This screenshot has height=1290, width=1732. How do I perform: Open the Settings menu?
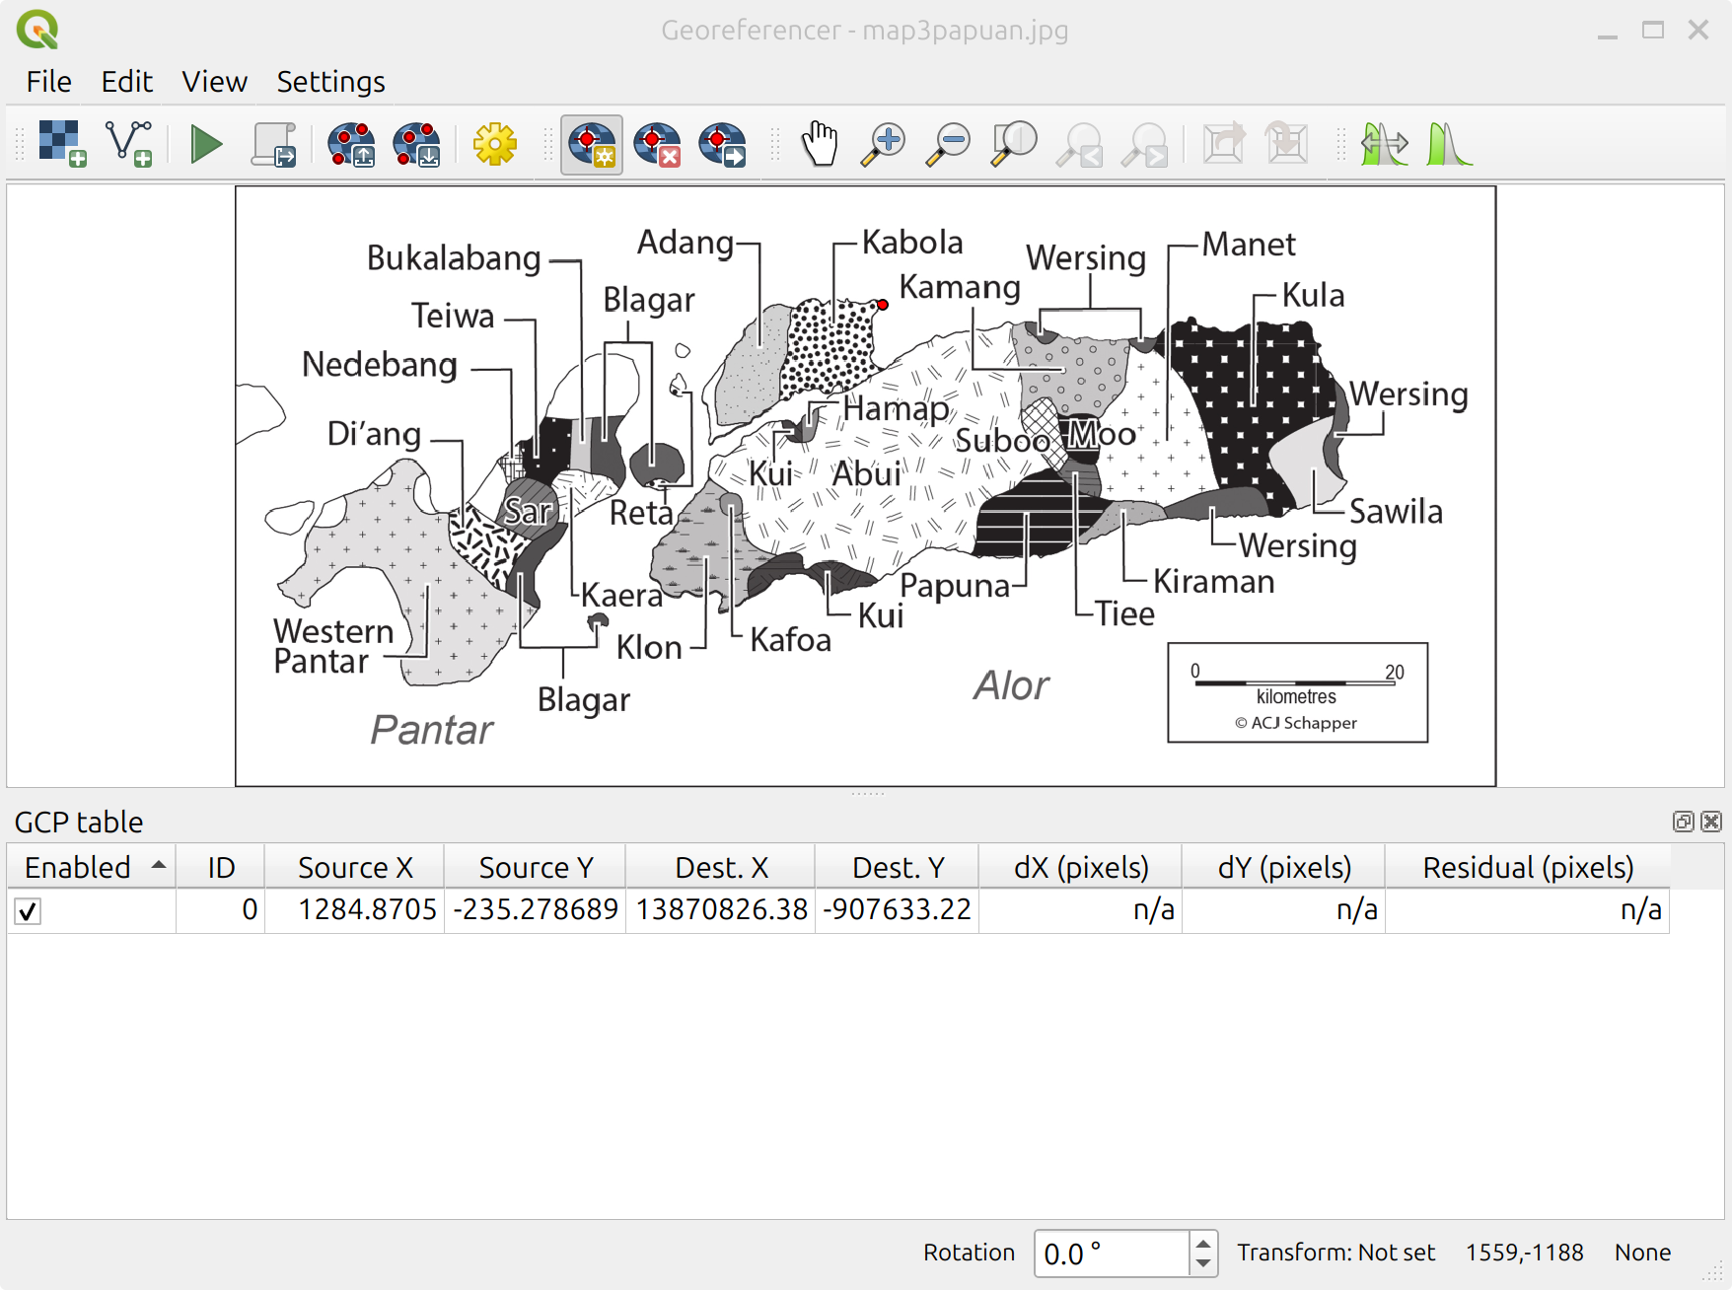[x=329, y=81]
